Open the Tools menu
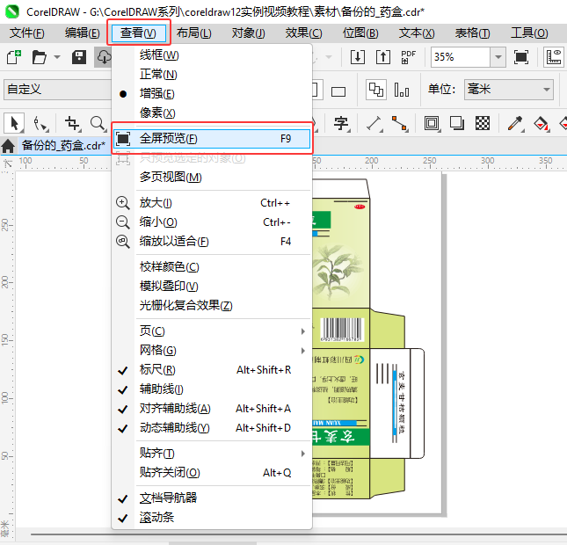The image size is (567, 545). pos(529,33)
